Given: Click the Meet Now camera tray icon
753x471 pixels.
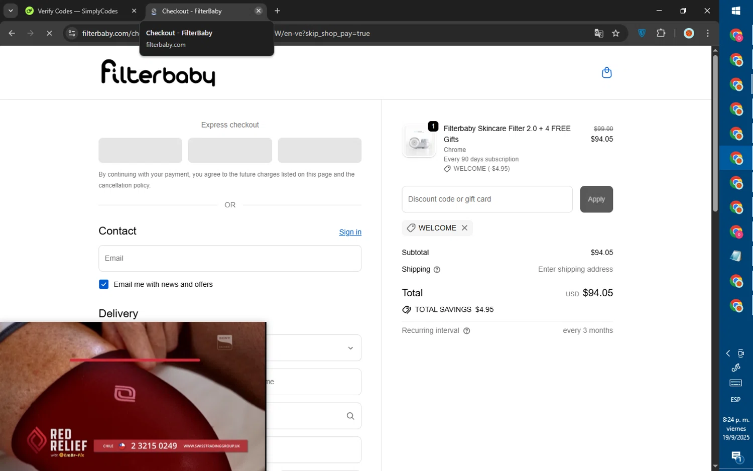Looking at the screenshot, I should (740, 354).
